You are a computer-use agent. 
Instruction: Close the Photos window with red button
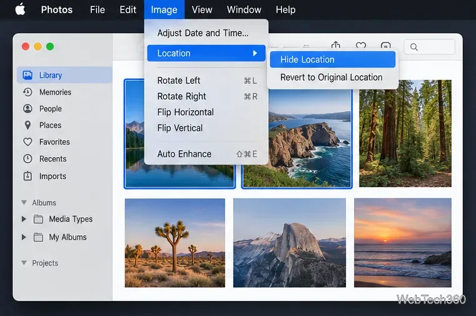click(x=26, y=46)
